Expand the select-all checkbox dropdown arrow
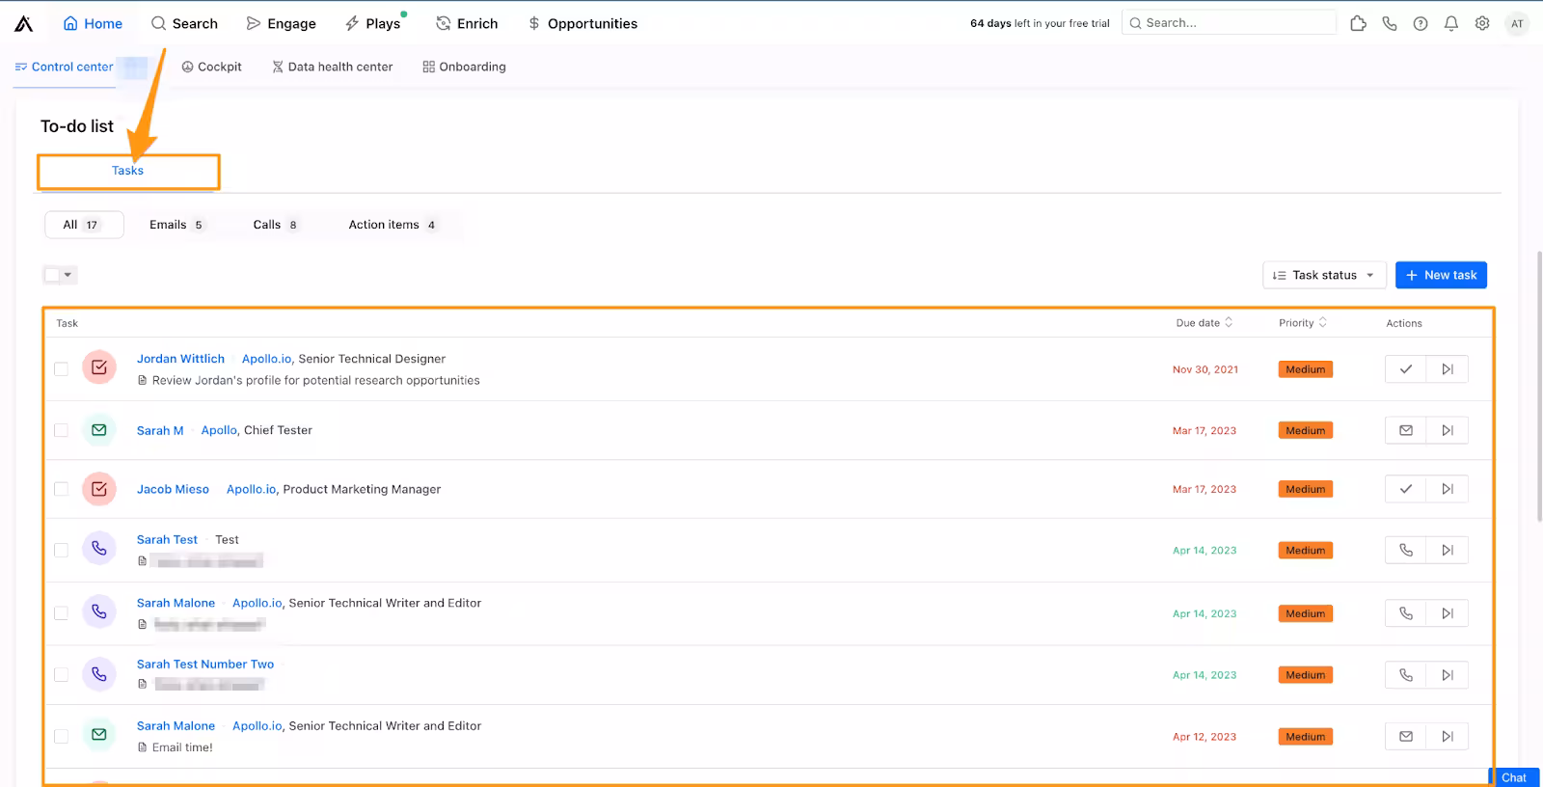Viewport: 1543px width, 787px height. (68, 276)
